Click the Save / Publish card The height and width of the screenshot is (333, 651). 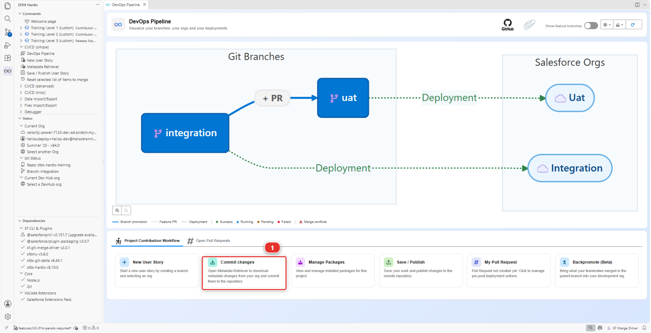tap(421, 271)
